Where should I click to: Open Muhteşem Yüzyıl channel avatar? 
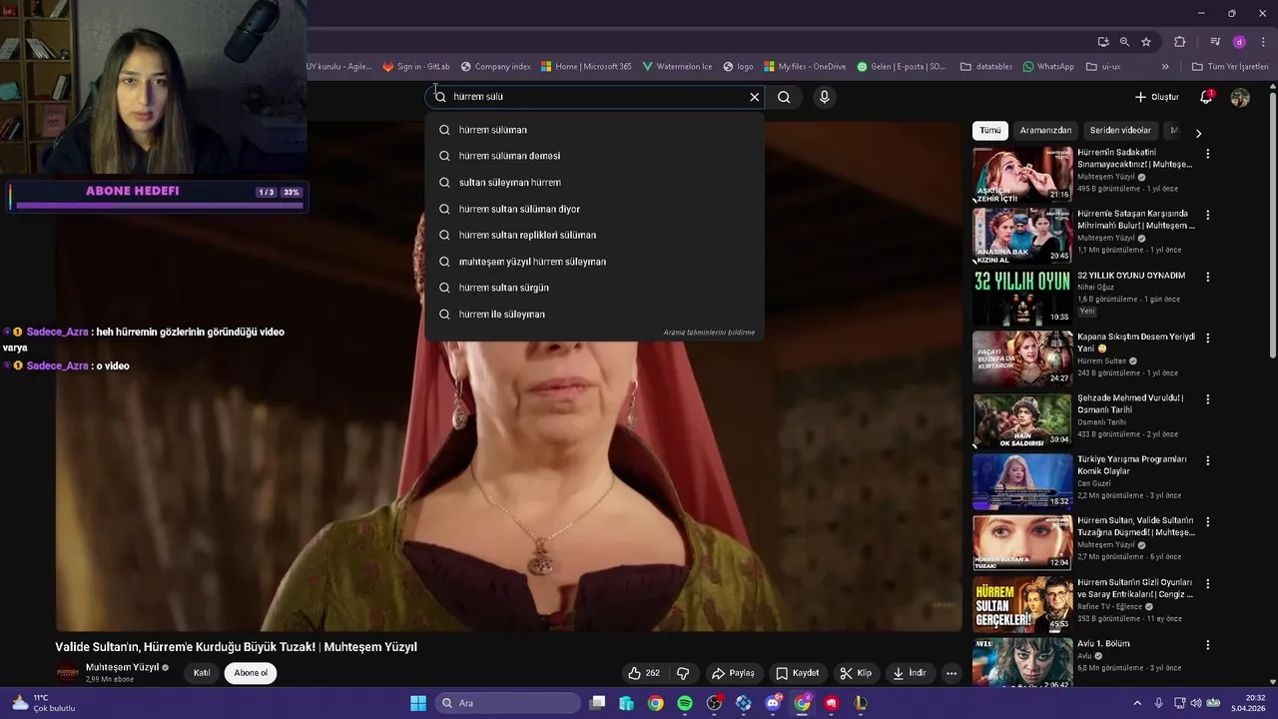[x=67, y=673]
